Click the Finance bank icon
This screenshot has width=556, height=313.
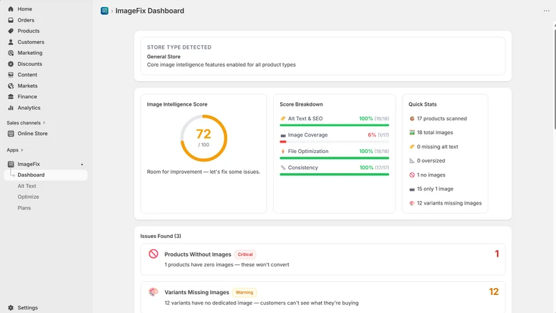pyautogui.click(x=10, y=97)
